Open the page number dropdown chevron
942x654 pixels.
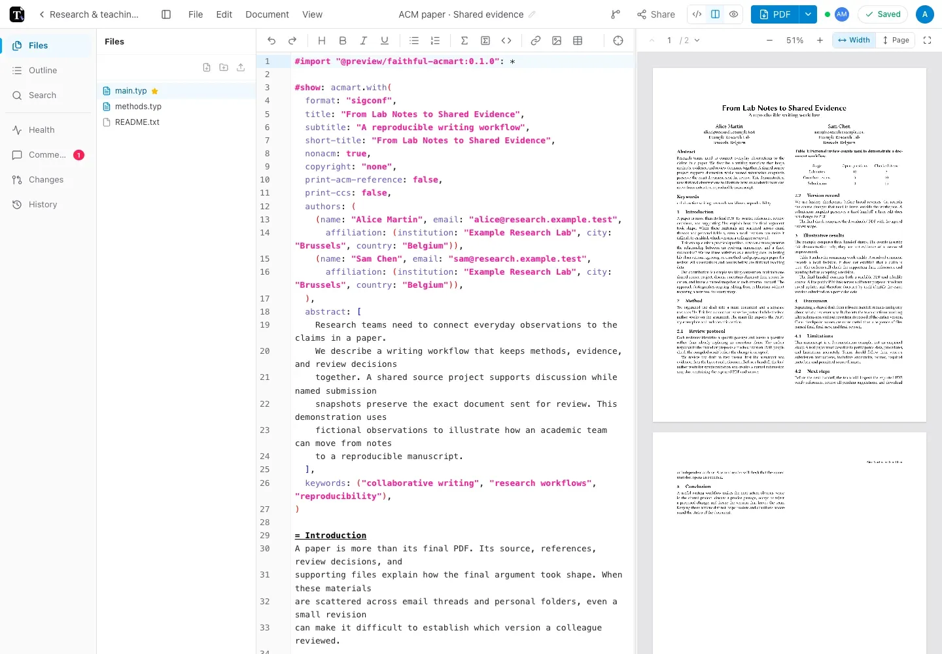click(x=697, y=41)
